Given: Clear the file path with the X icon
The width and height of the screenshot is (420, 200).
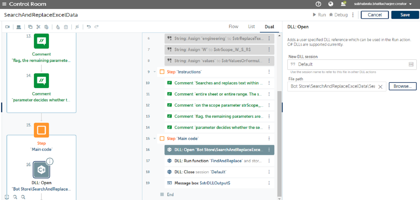Looking at the screenshot, I should tap(380, 87).
